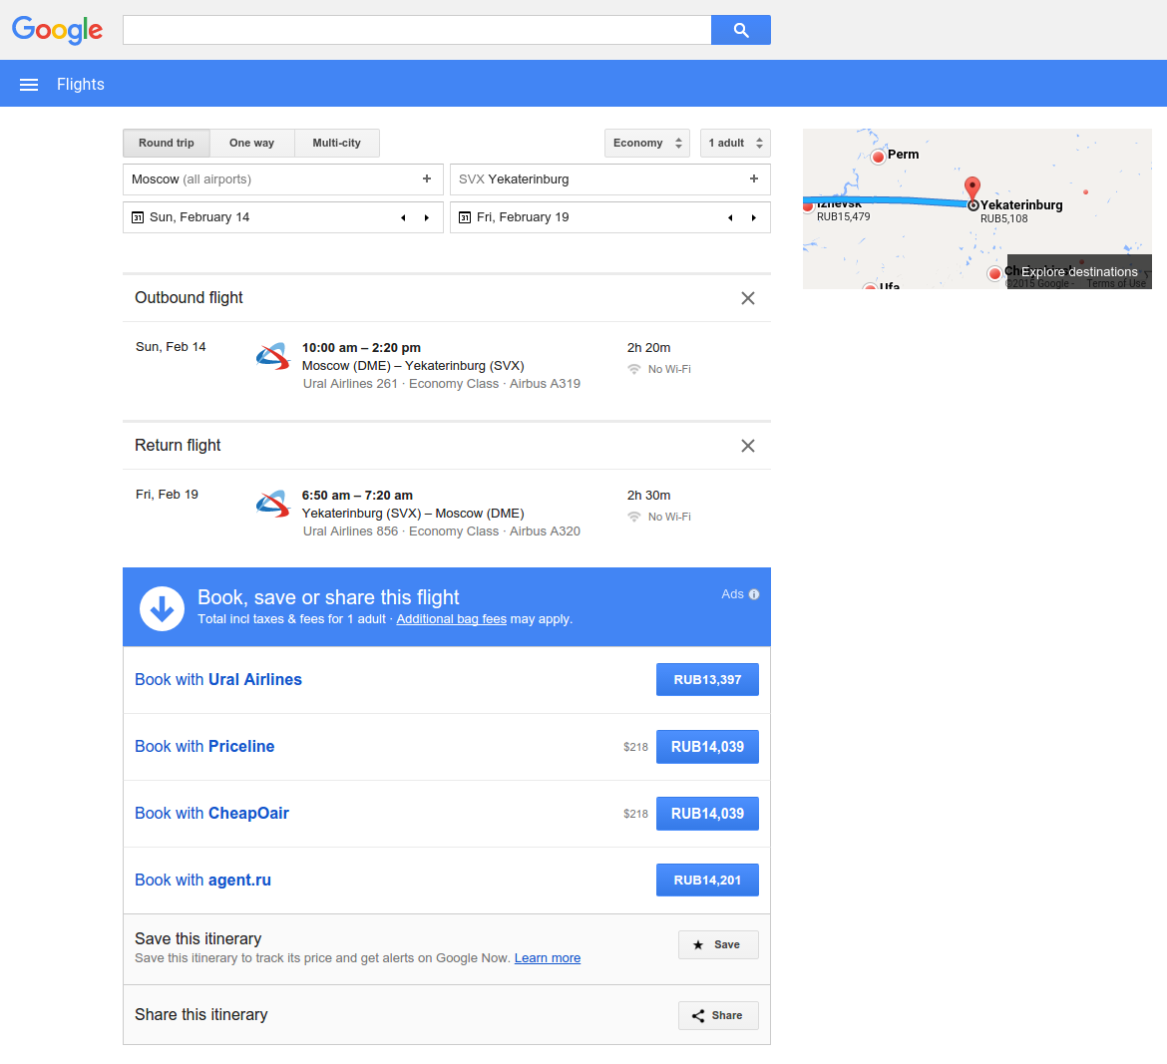Open the Sun, February 14 date picker
The height and width of the screenshot is (1064, 1167).
283,217
